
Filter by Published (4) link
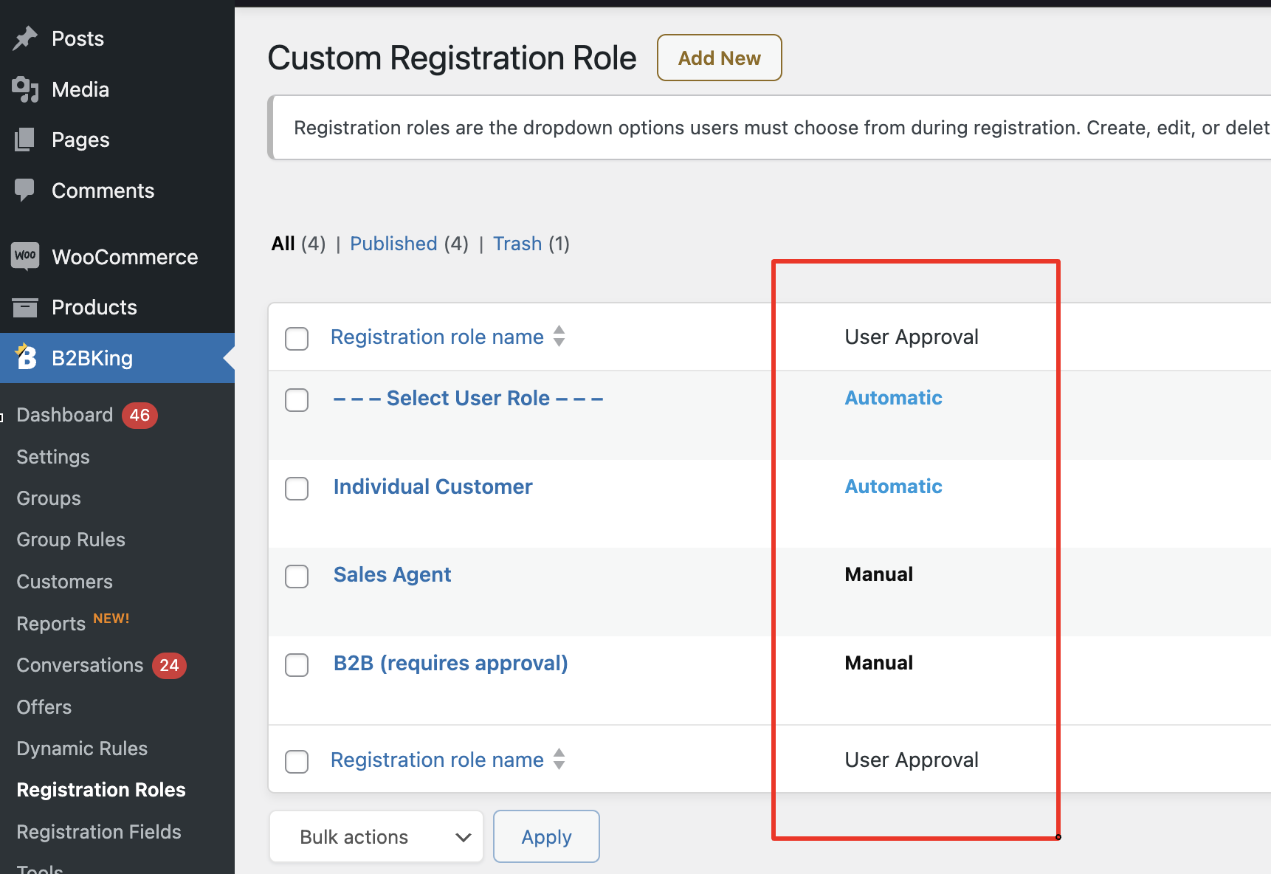tap(409, 244)
